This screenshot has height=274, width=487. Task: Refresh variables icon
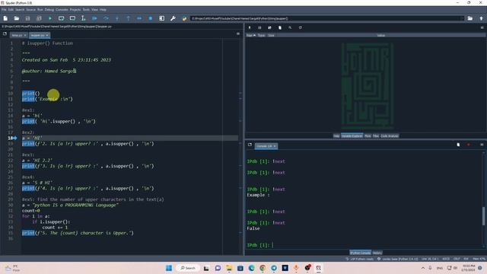coord(300,27)
